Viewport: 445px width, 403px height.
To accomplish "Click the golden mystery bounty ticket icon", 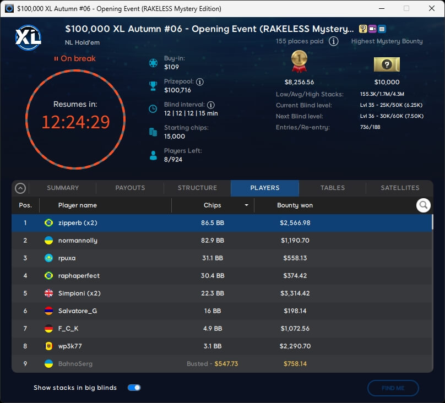I will [387, 64].
